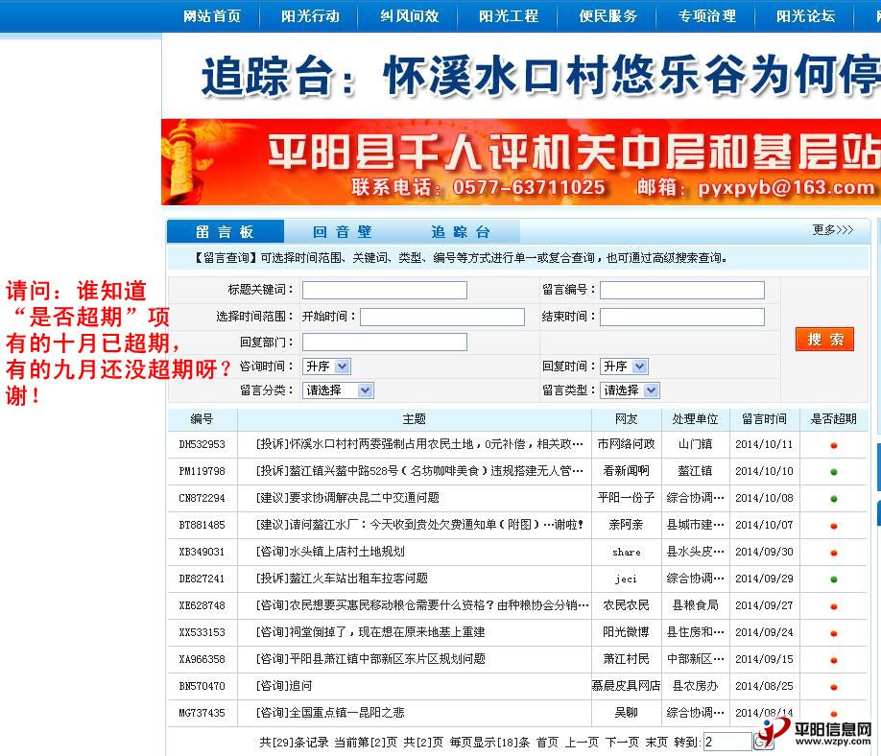The image size is (881, 756).
Task: Open the inquiry 祠堂倒掉了 message
Action: pos(370,632)
